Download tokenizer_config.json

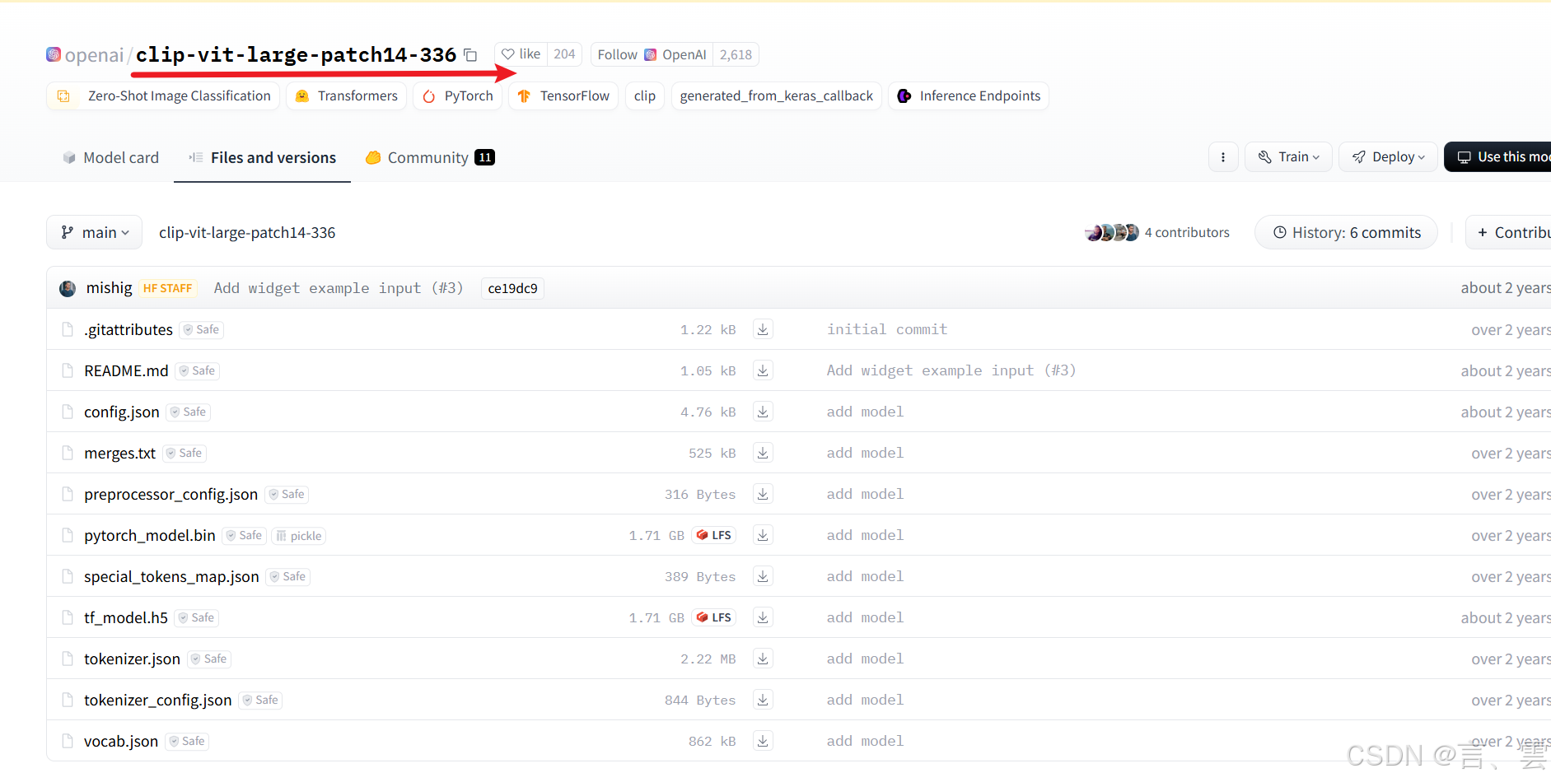pos(763,700)
